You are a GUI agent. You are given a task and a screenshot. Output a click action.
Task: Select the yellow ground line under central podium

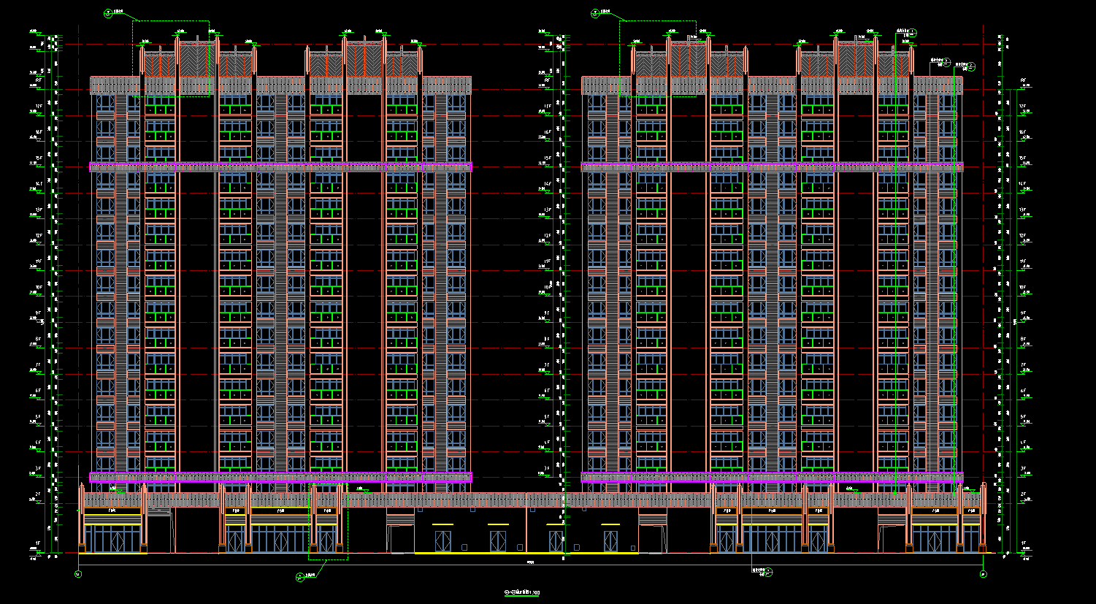[x=526, y=554]
